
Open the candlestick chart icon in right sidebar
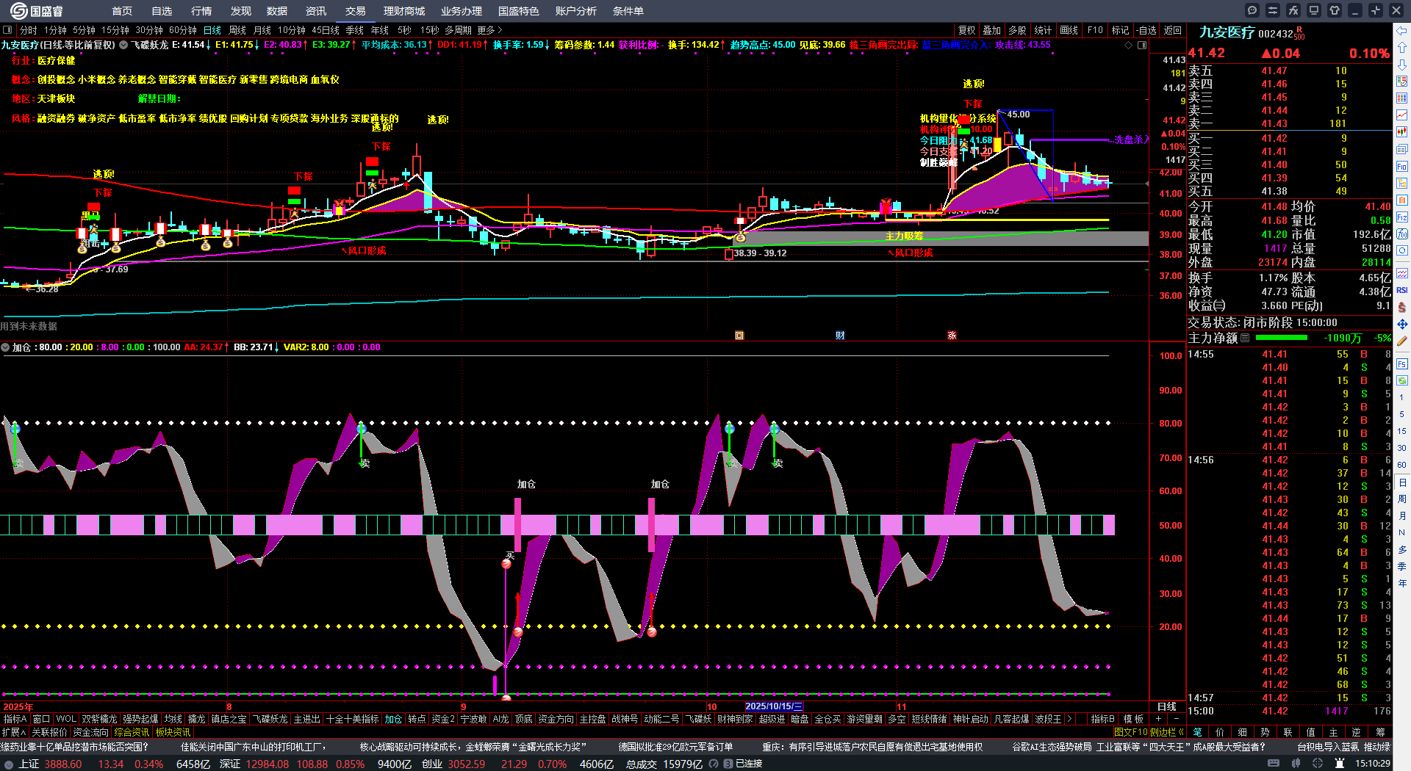click(1402, 132)
